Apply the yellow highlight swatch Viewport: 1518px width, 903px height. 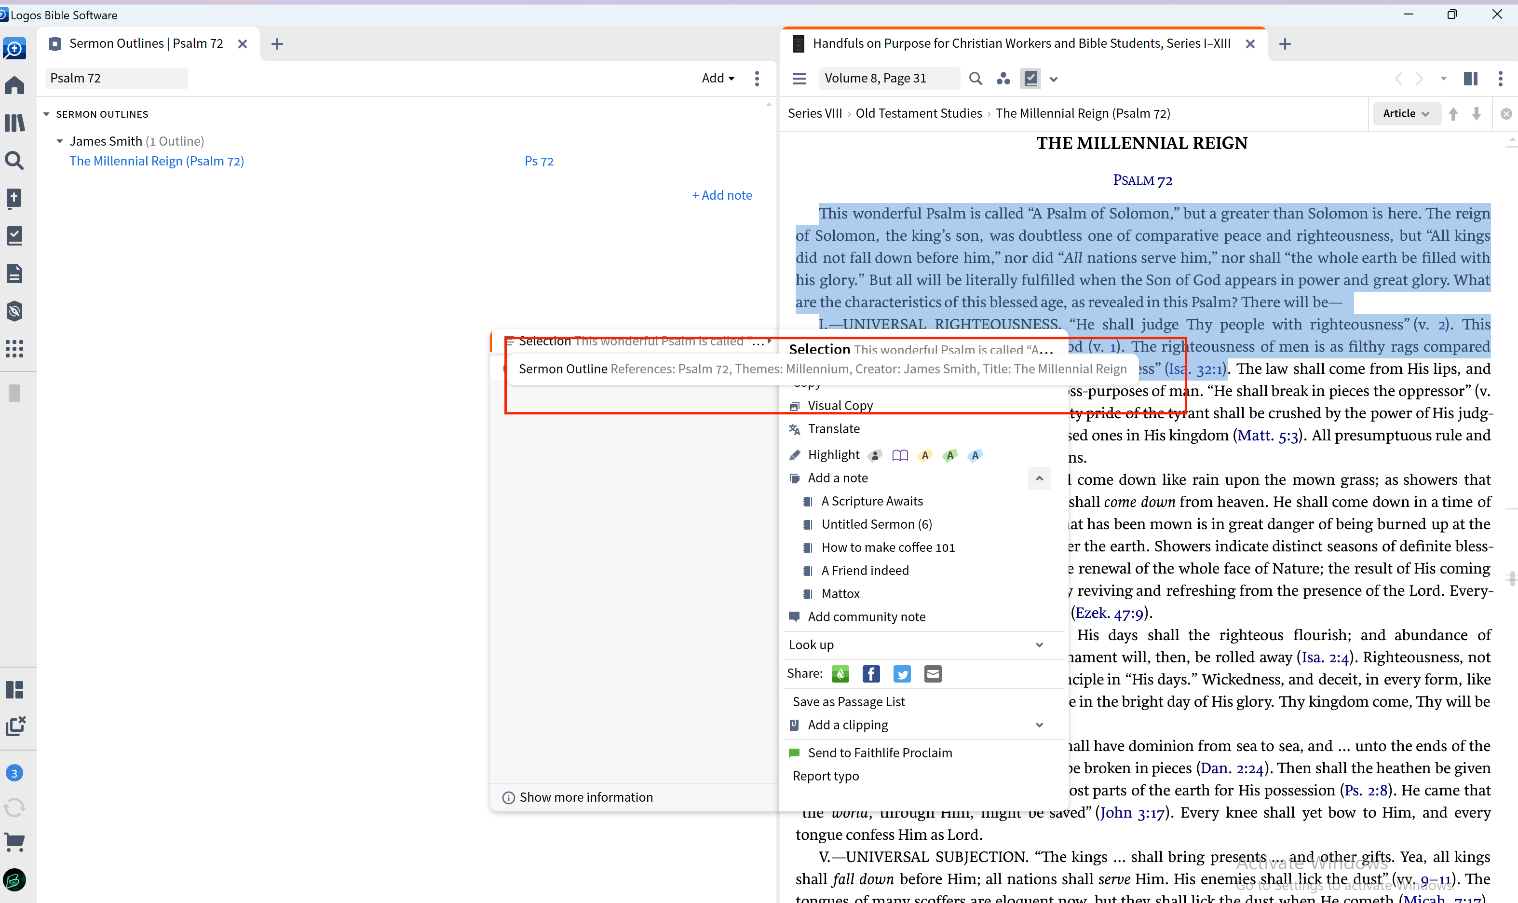point(924,455)
